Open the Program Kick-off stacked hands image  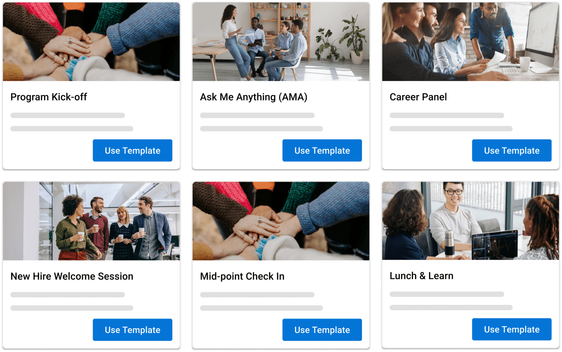pos(91,42)
